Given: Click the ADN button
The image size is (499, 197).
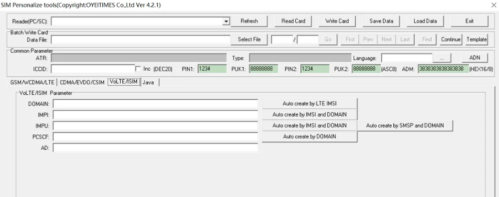Looking at the screenshot, I should coord(475,58).
